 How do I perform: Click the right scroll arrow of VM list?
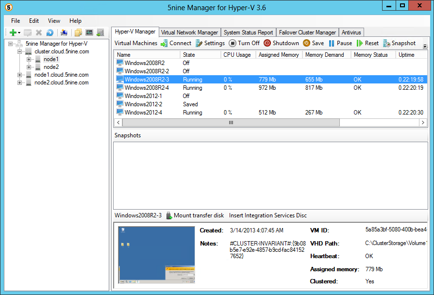(x=423, y=122)
